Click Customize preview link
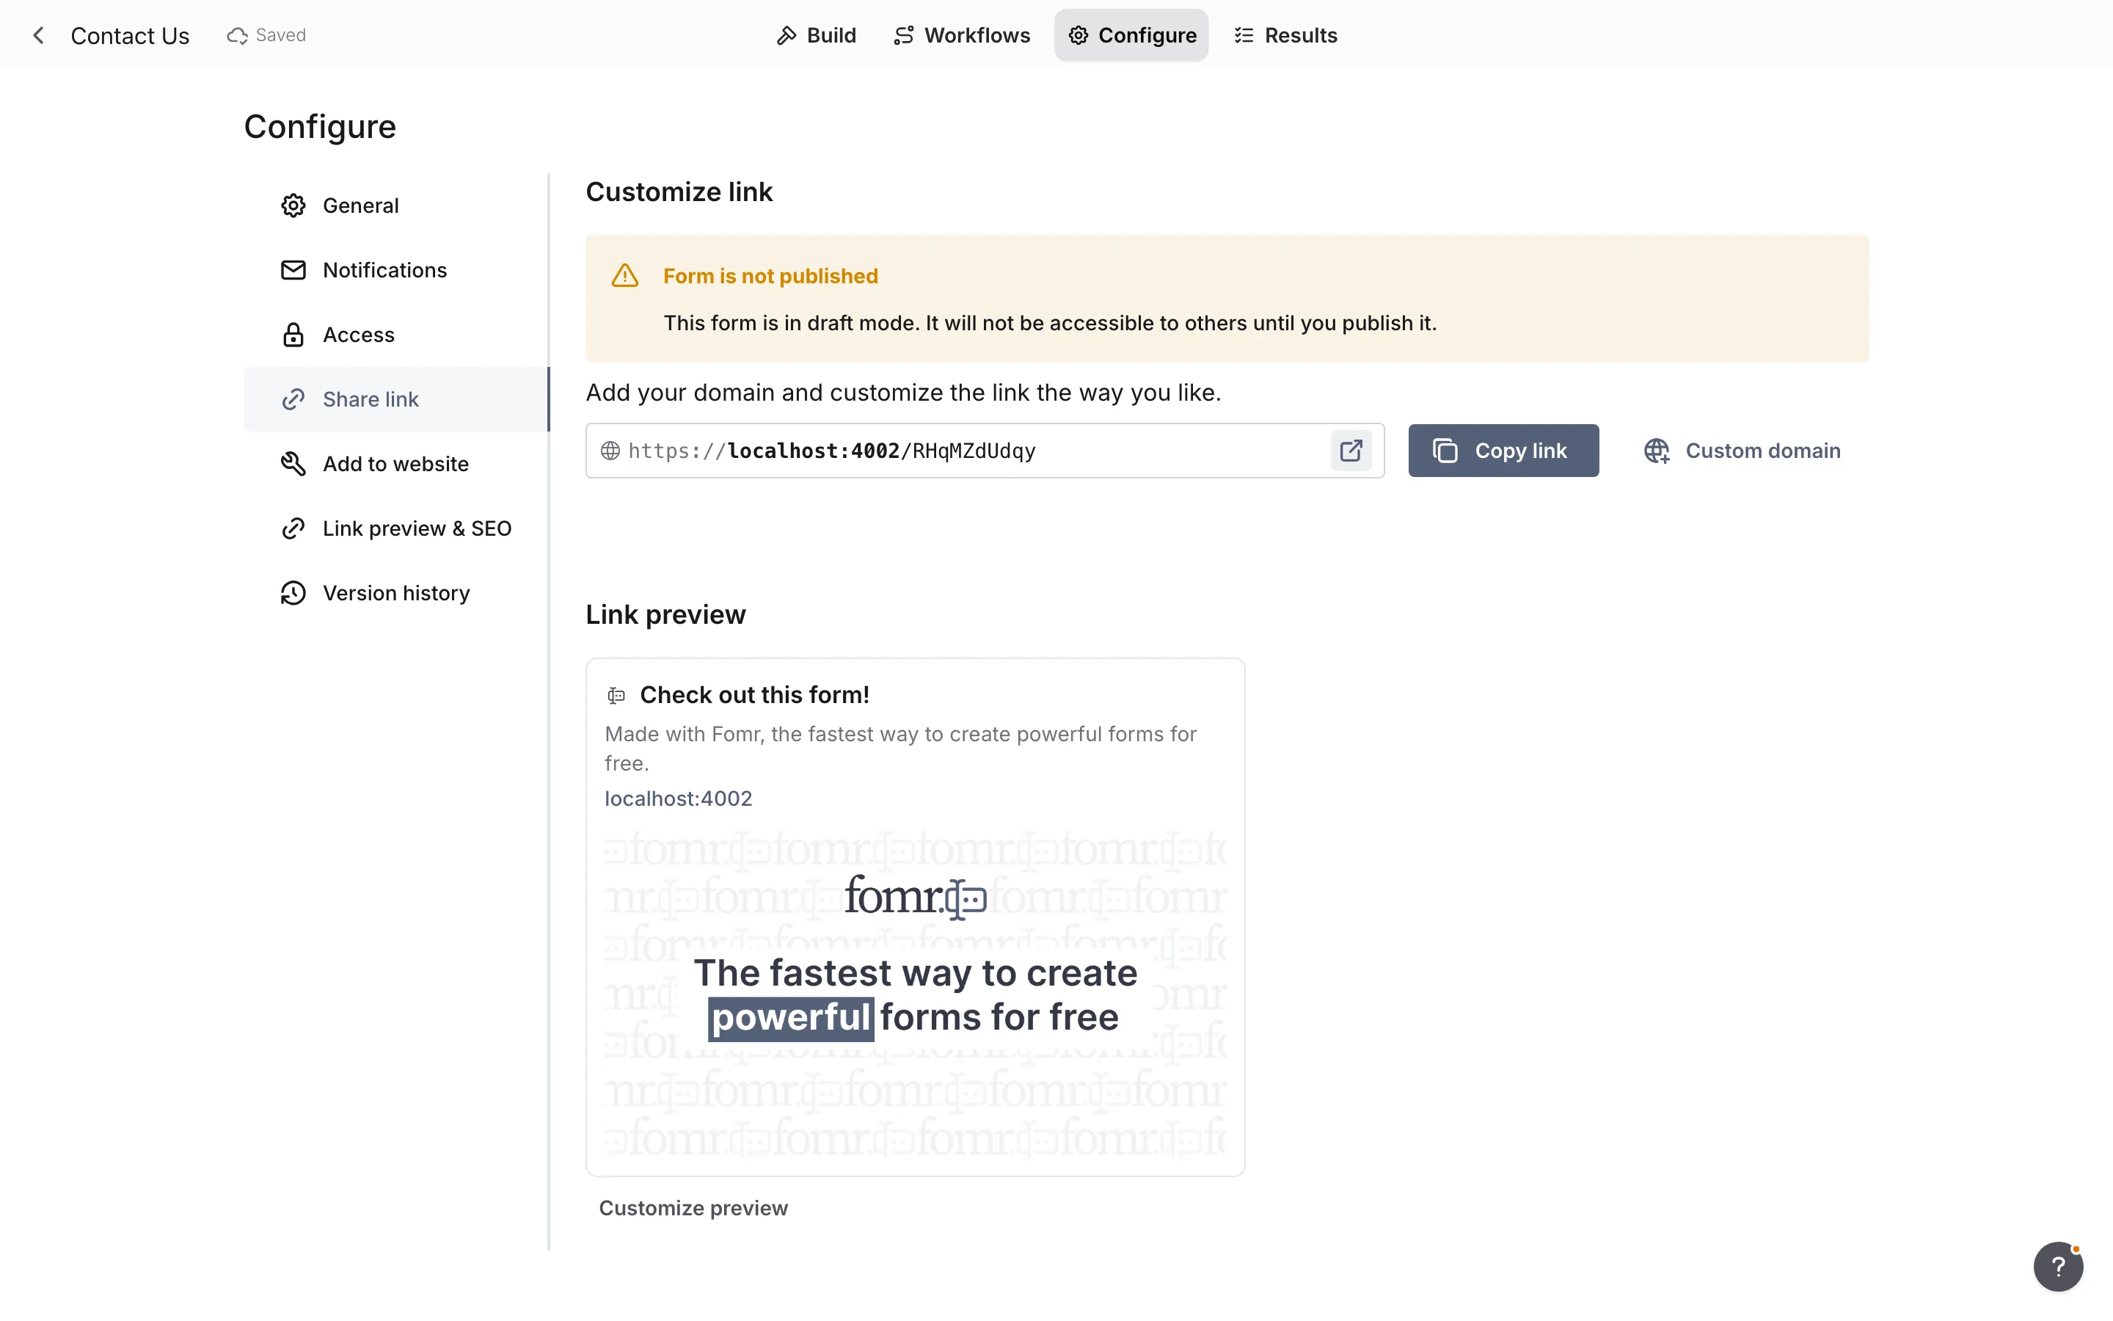This screenshot has width=2113, height=1321. 693,1208
